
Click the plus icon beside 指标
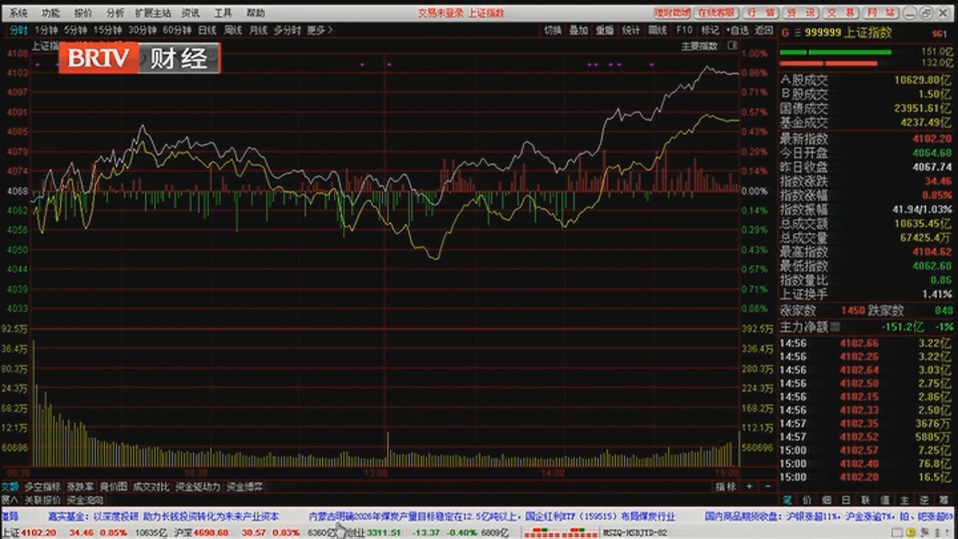[749, 486]
